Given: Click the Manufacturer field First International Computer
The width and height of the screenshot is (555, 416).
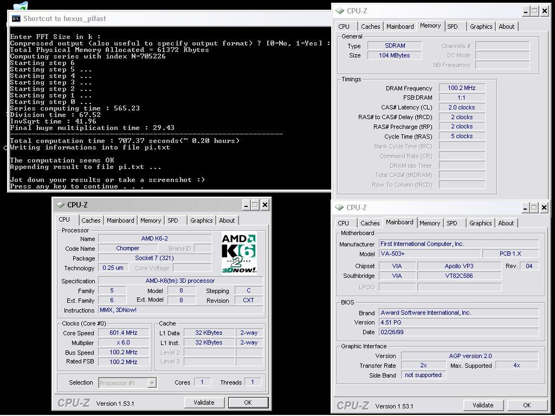Looking at the screenshot, I should point(459,244).
